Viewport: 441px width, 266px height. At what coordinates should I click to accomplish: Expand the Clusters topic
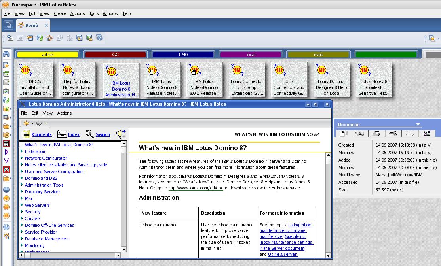click(x=22, y=219)
